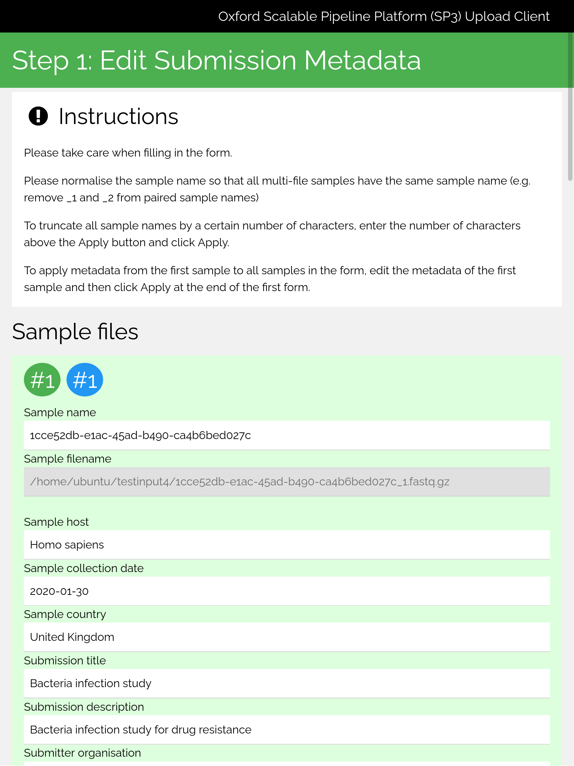574x766 pixels.
Task: Click the Sample name label
Action: [60, 413]
